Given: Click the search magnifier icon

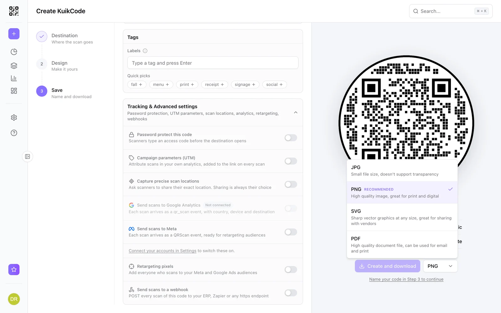Looking at the screenshot, I should click(416, 11).
